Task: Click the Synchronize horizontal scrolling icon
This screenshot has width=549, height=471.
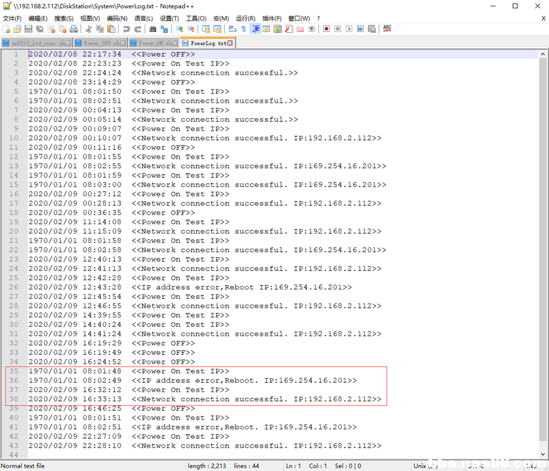Action: (217, 29)
